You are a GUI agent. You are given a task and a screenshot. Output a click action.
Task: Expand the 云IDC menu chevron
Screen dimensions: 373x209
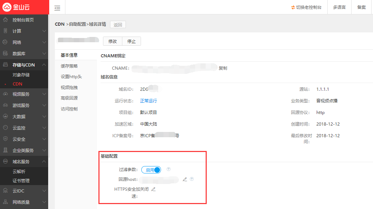click(x=44, y=191)
